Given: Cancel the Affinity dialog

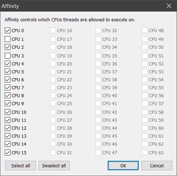Looking at the screenshot, I should click(157, 166).
